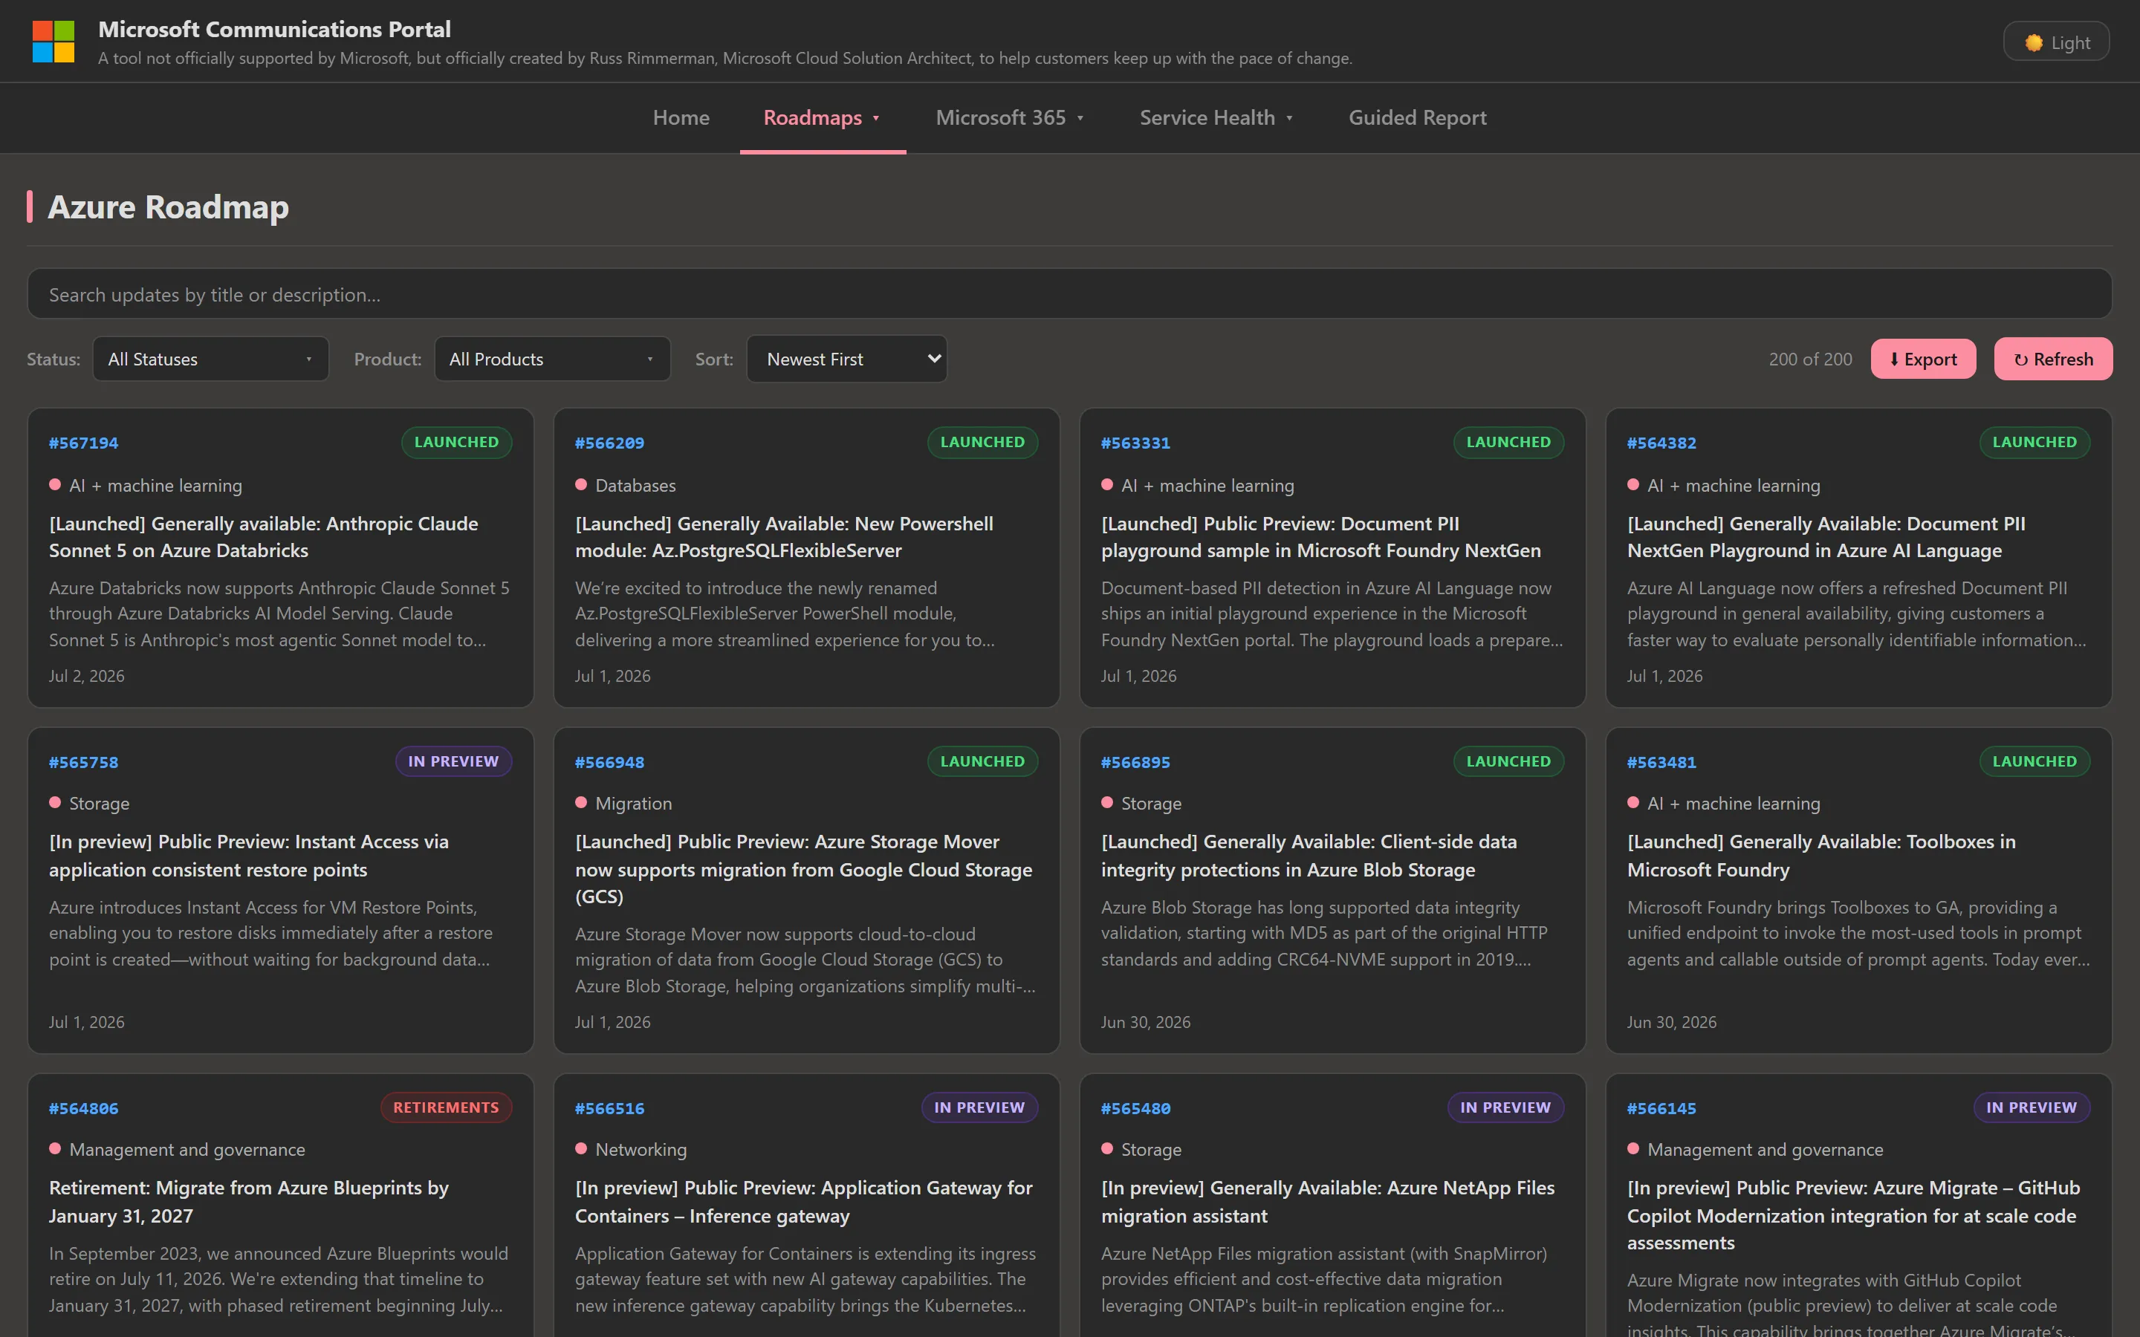Open roadmap ID #565480 link
The height and width of the screenshot is (1337, 2140).
pos(1135,1109)
